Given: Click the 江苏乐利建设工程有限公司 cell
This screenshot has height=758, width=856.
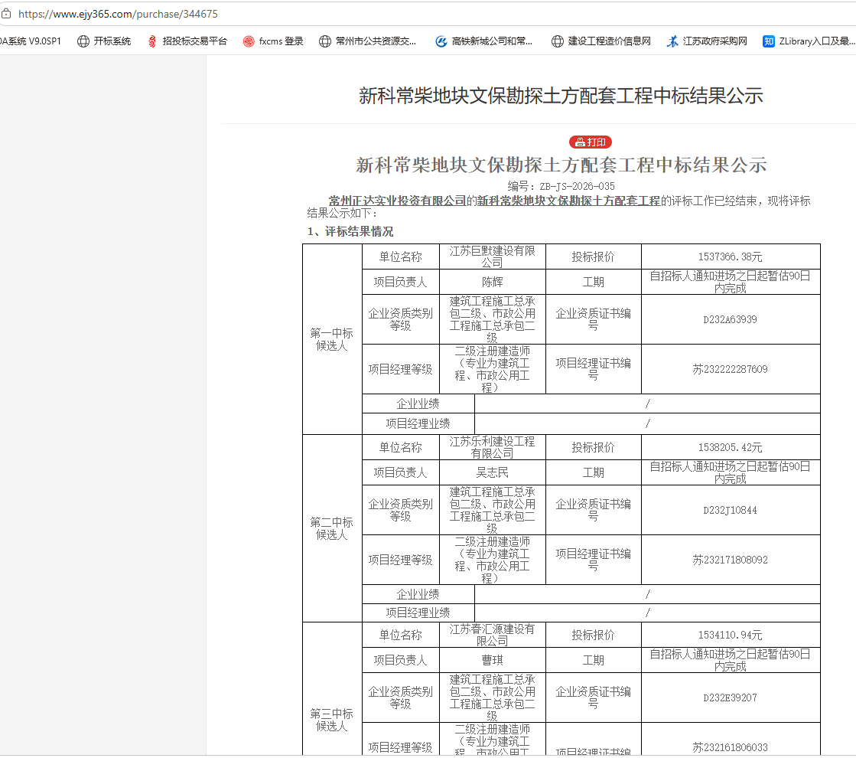Looking at the screenshot, I should point(493,447).
